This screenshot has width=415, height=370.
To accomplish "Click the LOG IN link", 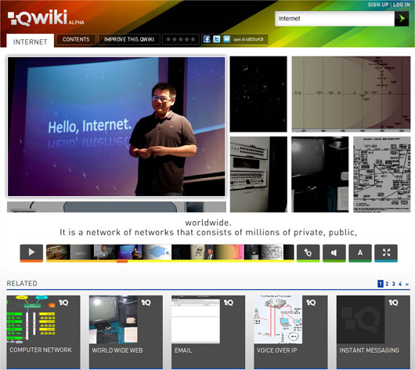I will 402,5.
